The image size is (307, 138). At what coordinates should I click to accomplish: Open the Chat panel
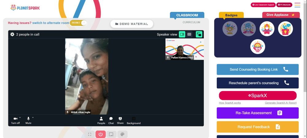[x=111, y=121]
